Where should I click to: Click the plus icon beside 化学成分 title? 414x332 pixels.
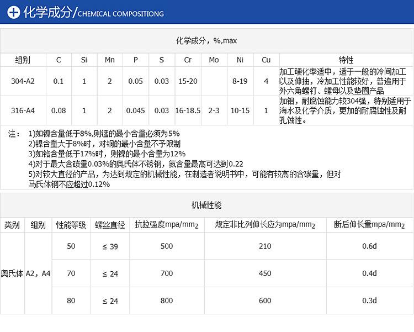point(12,13)
